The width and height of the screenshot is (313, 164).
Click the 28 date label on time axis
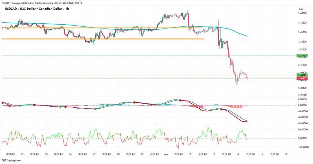click(118, 154)
